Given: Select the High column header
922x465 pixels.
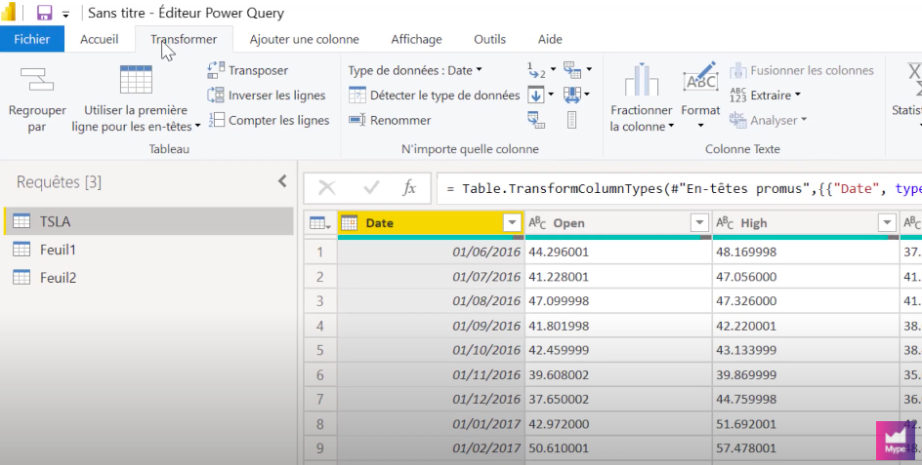Looking at the screenshot, I should coord(806,223).
